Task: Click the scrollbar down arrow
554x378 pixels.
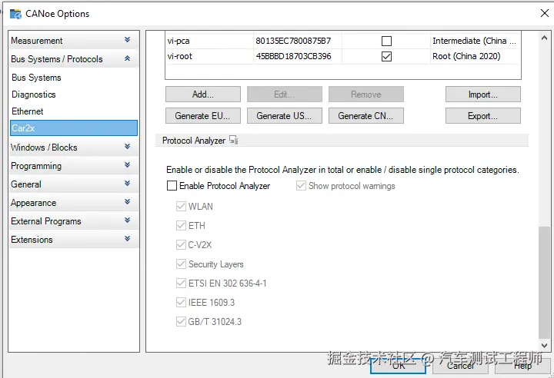Action: coord(544,346)
